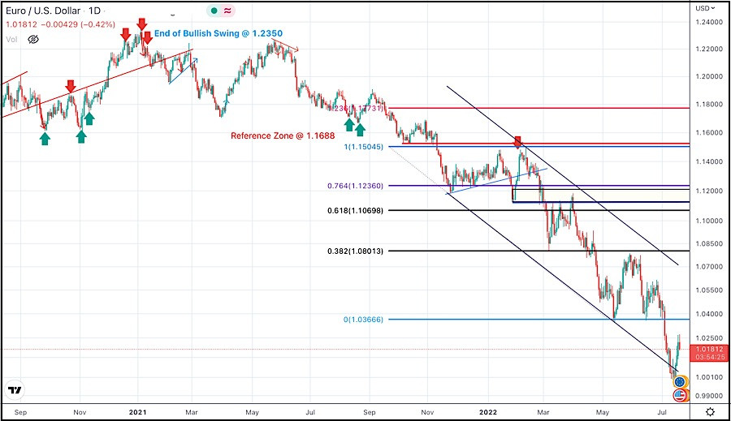The height and width of the screenshot is (421, 731).
Task: Select the 'Reference Zone @ 1.1688' annotation
Action: click(x=283, y=136)
